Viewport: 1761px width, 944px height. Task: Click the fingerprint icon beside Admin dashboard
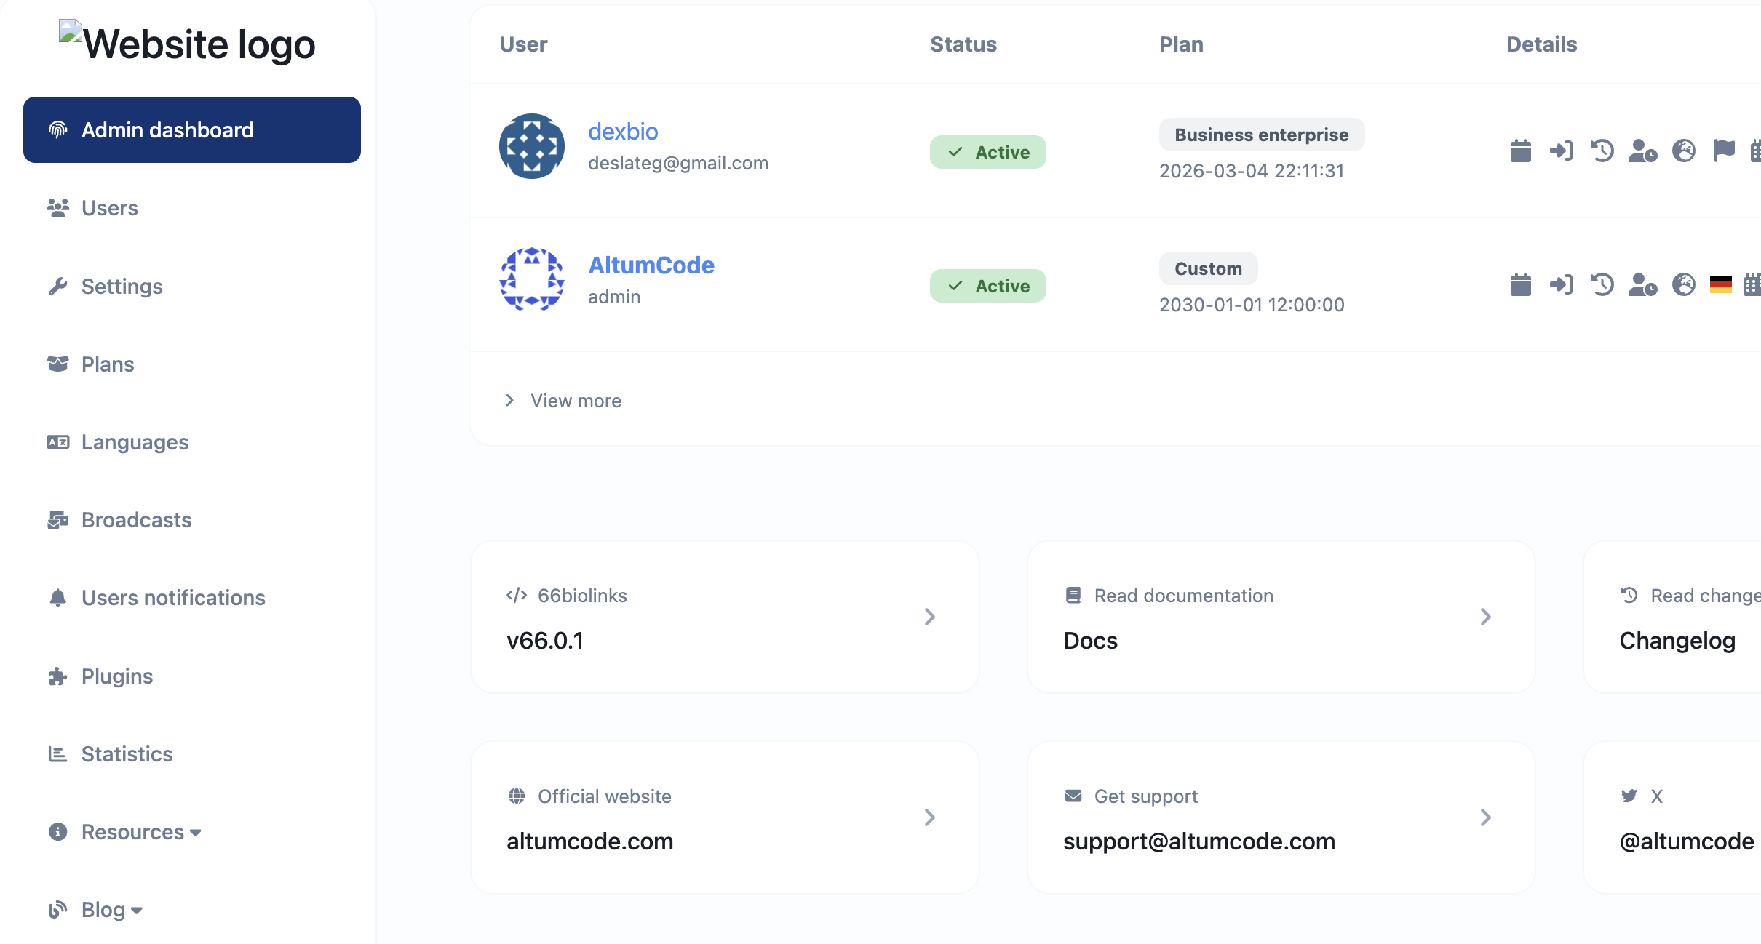coord(58,129)
